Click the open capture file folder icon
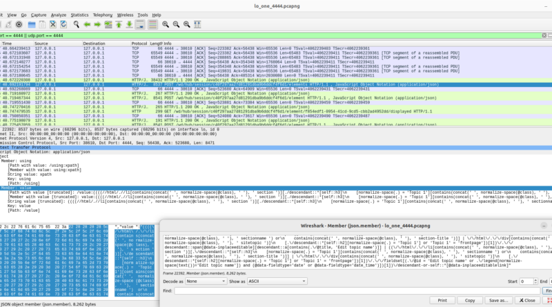This screenshot has height=307, width=552. 32,24
